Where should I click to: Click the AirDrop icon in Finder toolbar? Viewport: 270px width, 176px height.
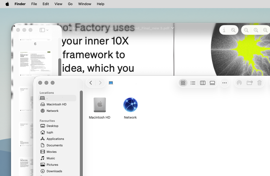(x=239, y=83)
